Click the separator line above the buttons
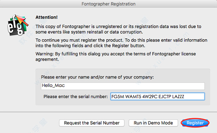This screenshot has width=217, height=133. point(109,112)
